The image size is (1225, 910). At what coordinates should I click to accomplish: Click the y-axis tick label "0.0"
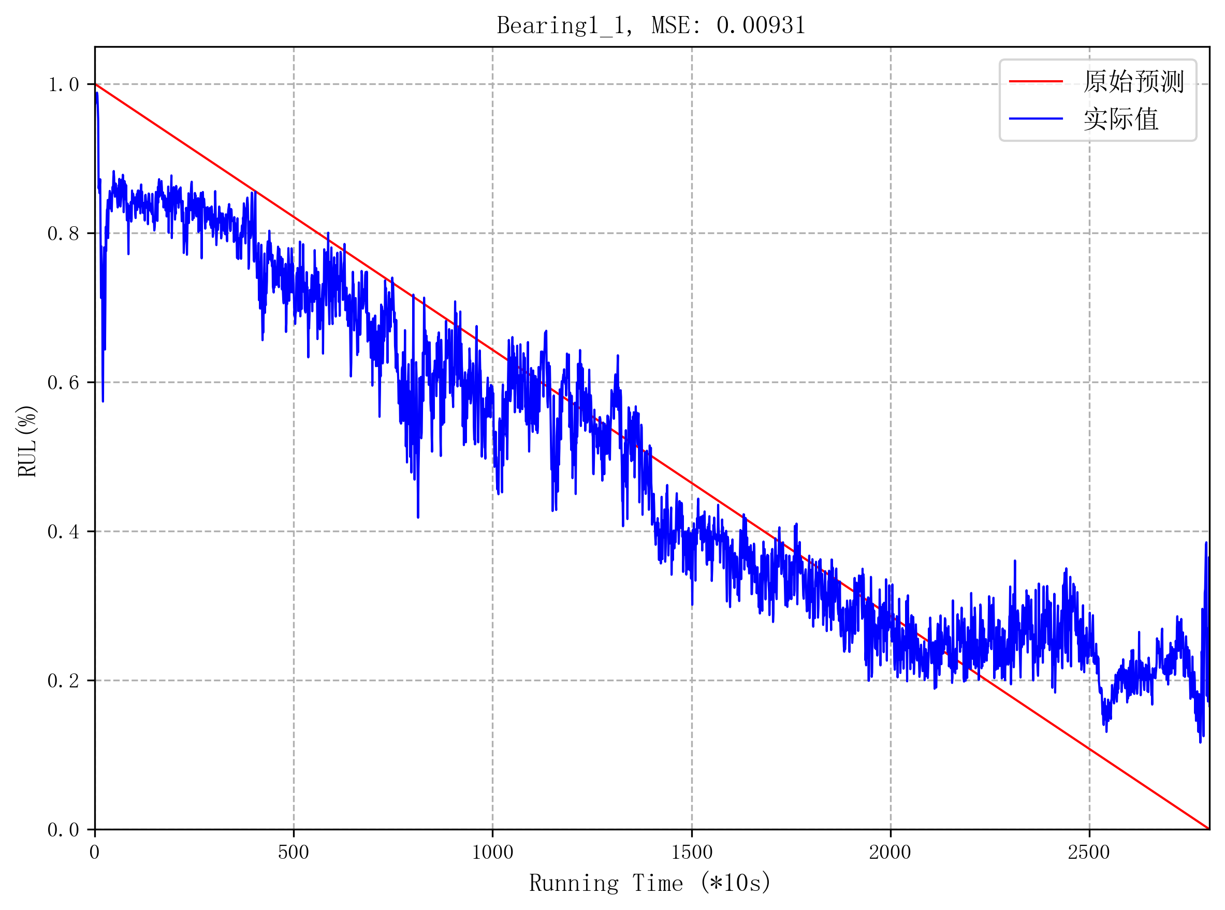coord(63,830)
